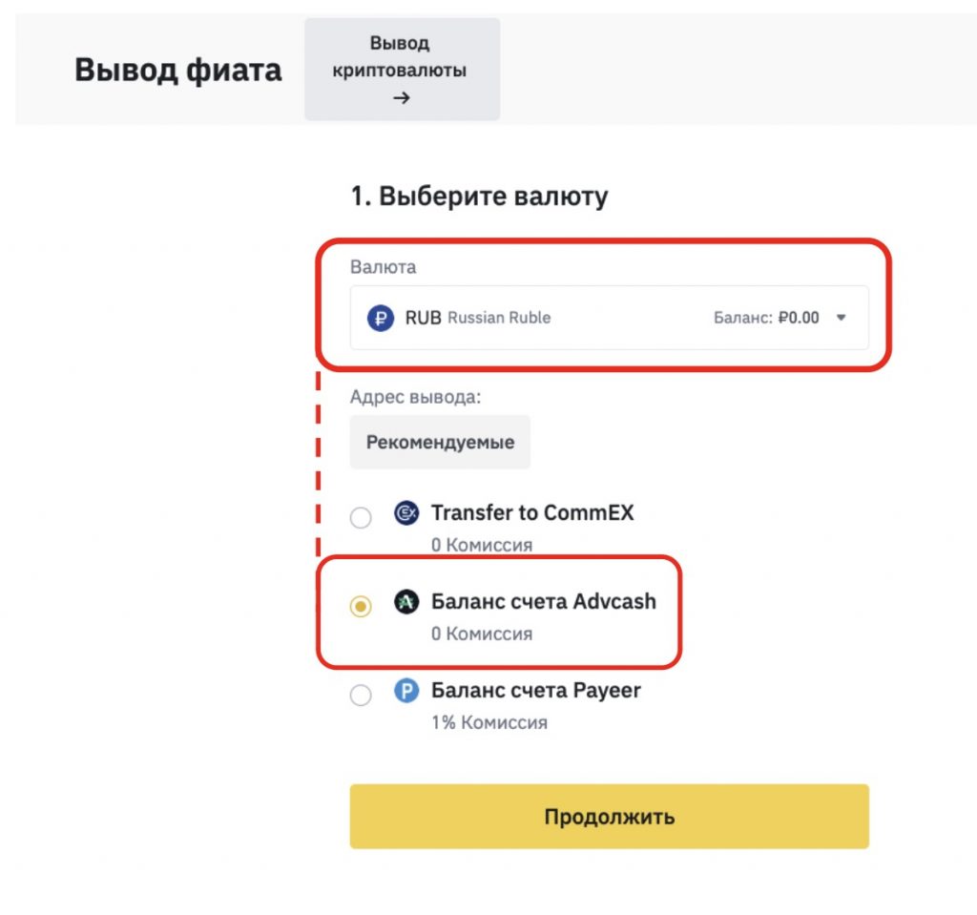
Task: Click the Вывод фиата heading
Action: tap(178, 71)
